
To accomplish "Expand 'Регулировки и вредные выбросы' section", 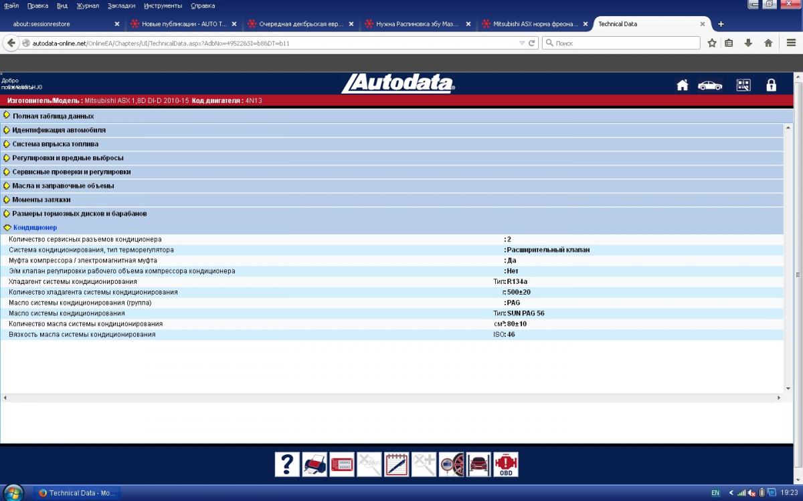I will coord(68,158).
